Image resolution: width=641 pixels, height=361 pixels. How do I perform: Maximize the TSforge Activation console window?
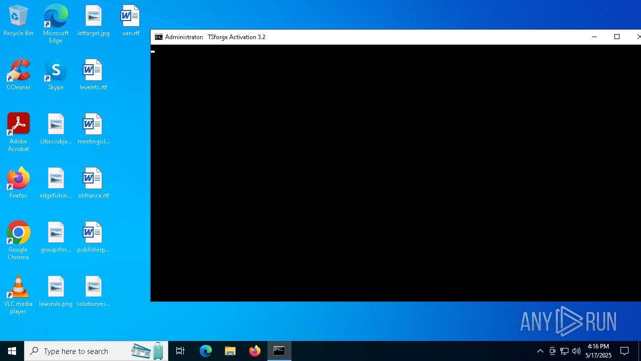[617, 37]
